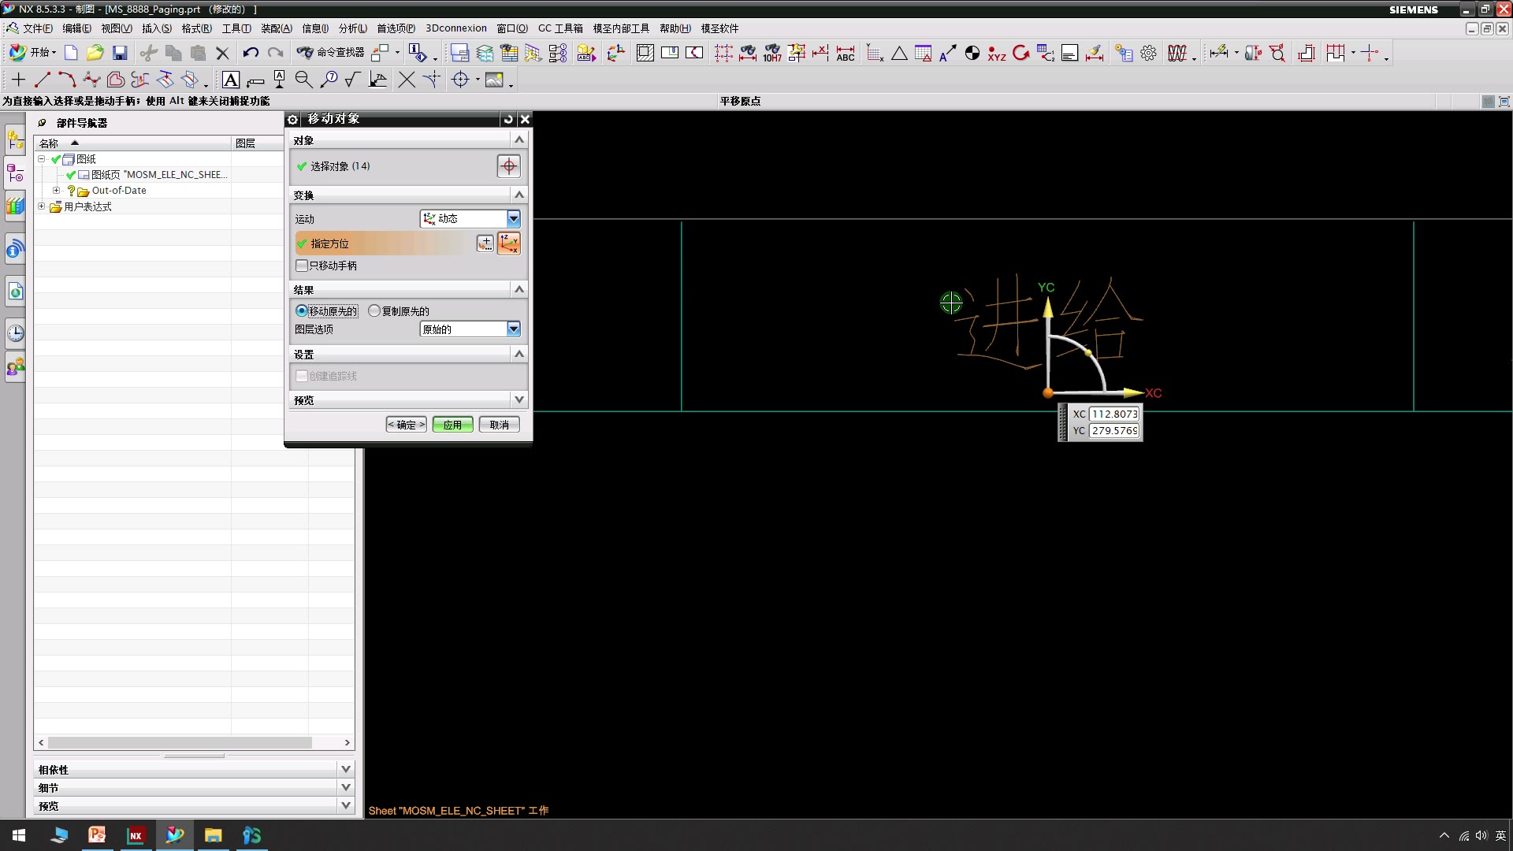Click the red circular Refresh arrow icon
The width and height of the screenshot is (1513, 851).
point(1021,53)
